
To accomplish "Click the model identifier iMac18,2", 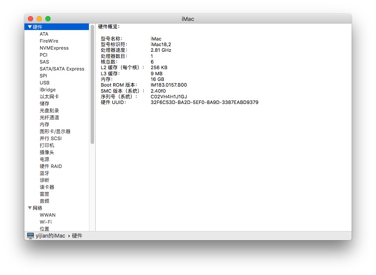I will point(161,44).
